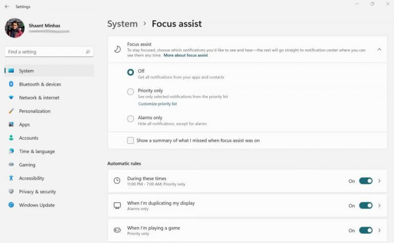Go to Gaming settings
Image resolution: width=394 pixels, height=243 pixels.
(x=49, y=164)
